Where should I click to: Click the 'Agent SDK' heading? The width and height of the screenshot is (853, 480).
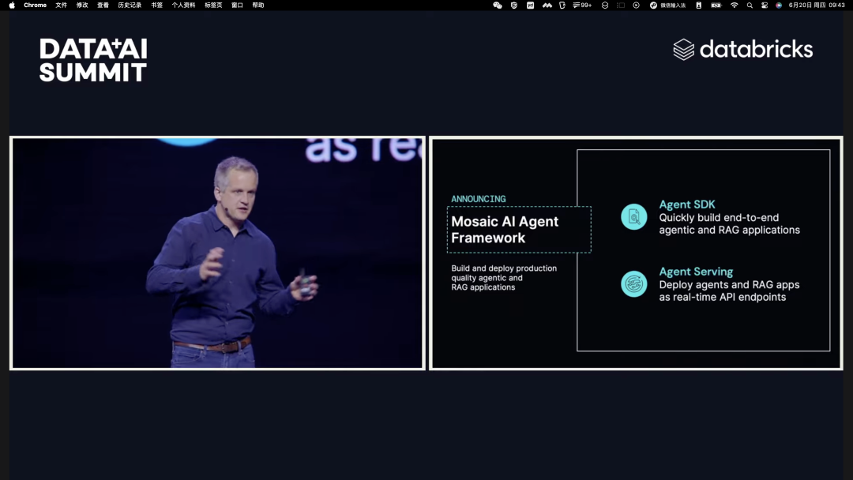pos(687,204)
